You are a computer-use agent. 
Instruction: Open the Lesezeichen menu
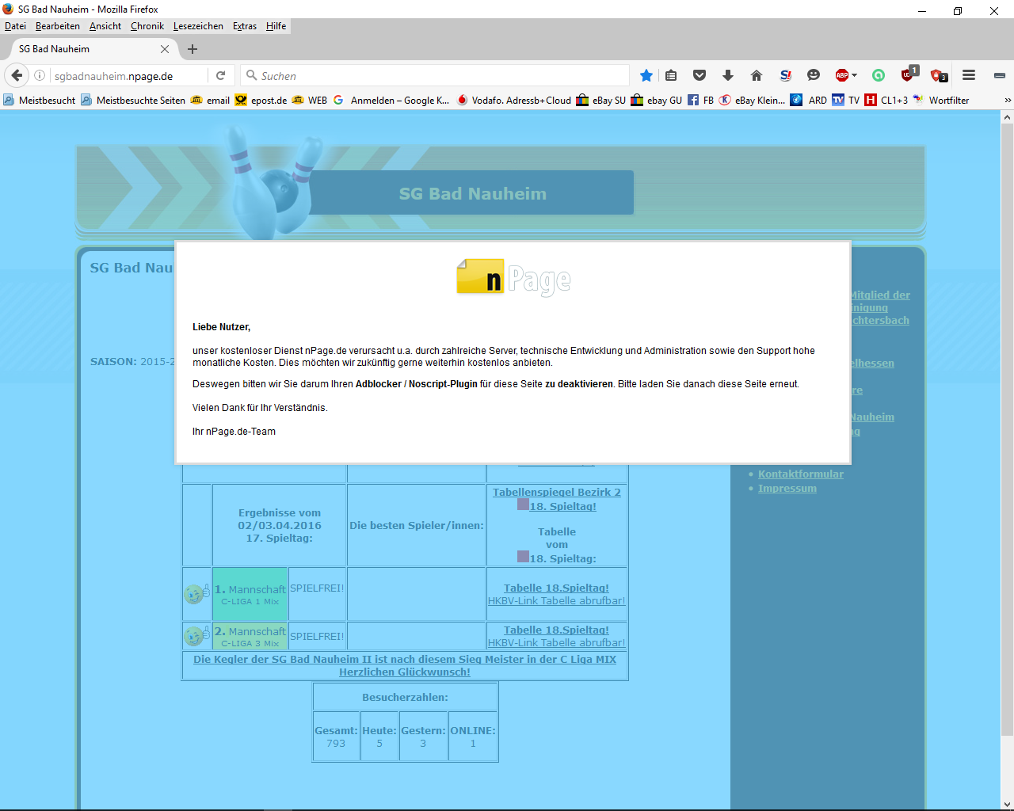198,26
